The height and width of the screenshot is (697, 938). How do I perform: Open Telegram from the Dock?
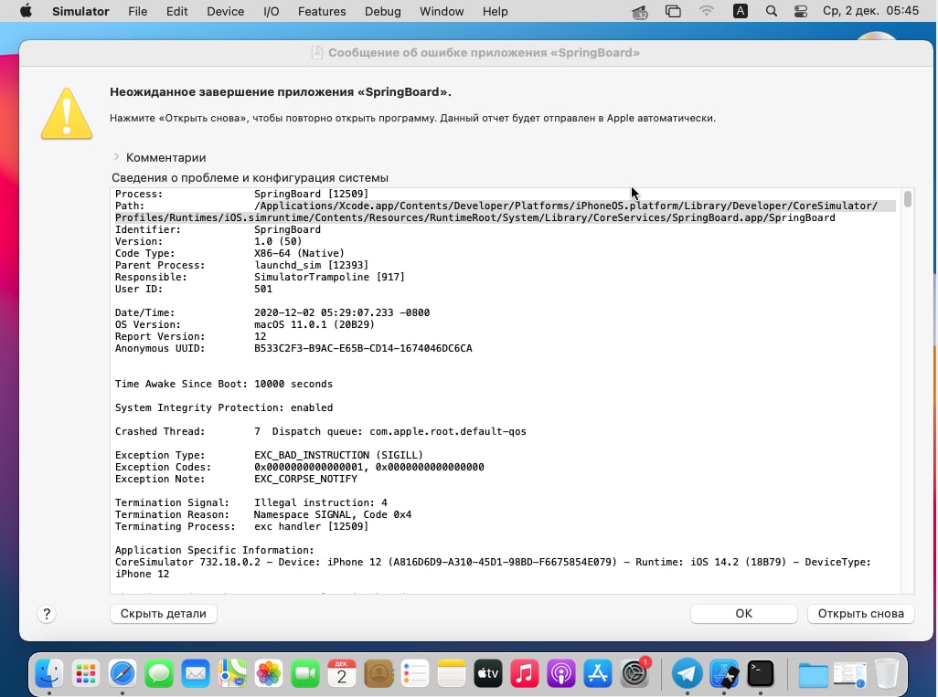(x=688, y=673)
